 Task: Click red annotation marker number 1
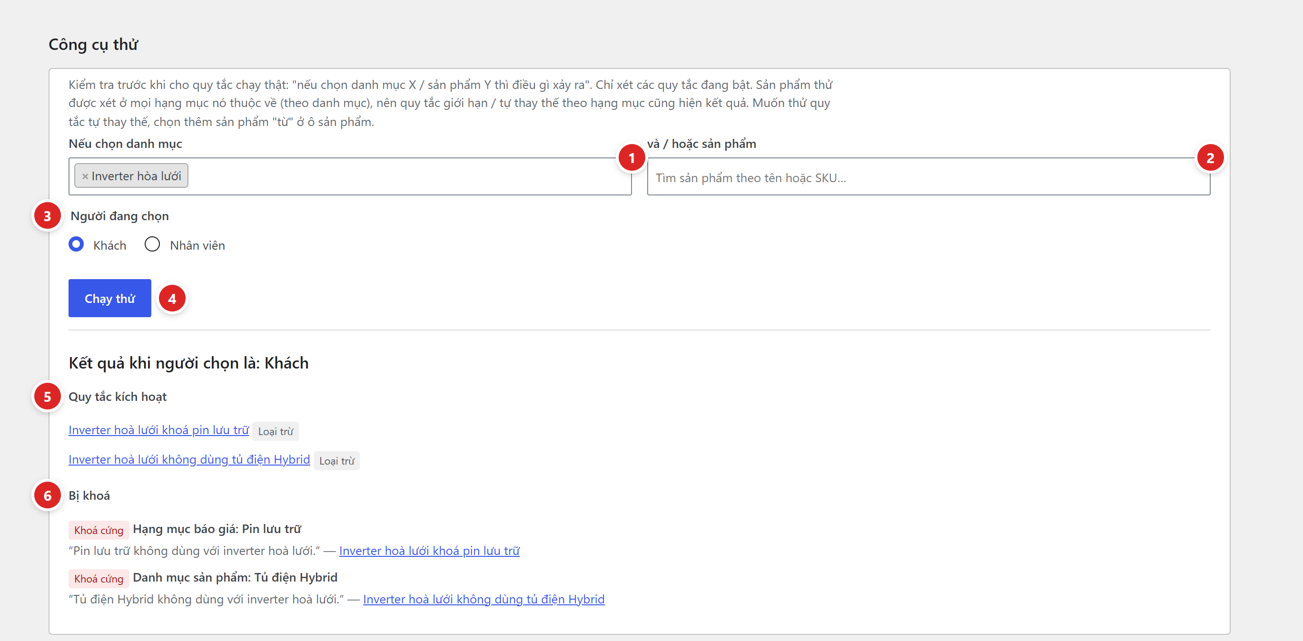click(x=631, y=158)
